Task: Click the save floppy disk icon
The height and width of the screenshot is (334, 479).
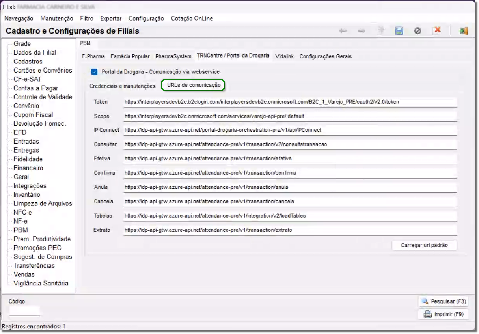Action: [x=399, y=31]
